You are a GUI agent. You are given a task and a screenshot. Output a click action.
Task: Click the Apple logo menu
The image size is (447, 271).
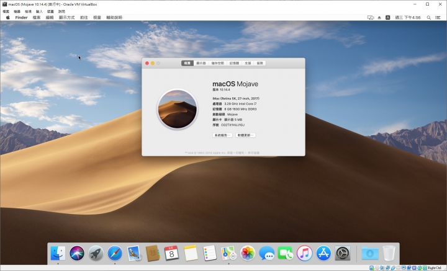tap(7, 17)
